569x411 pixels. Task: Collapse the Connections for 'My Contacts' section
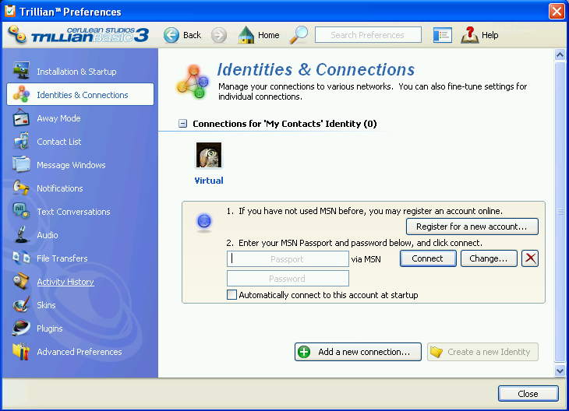(x=183, y=124)
